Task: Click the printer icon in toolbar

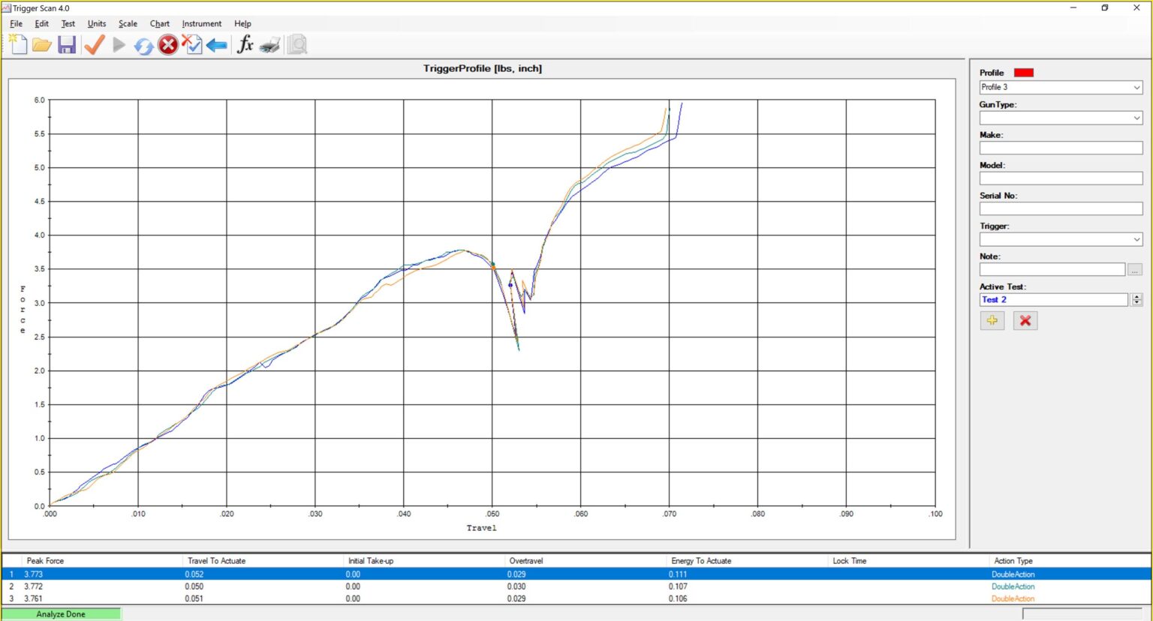Action: [x=270, y=46]
